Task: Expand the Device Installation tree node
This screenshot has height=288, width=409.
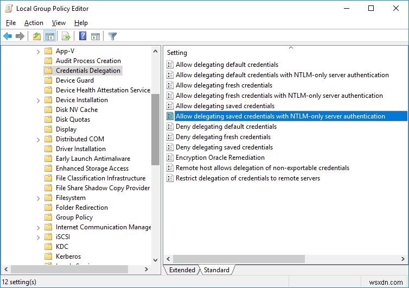Action: [x=38, y=101]
